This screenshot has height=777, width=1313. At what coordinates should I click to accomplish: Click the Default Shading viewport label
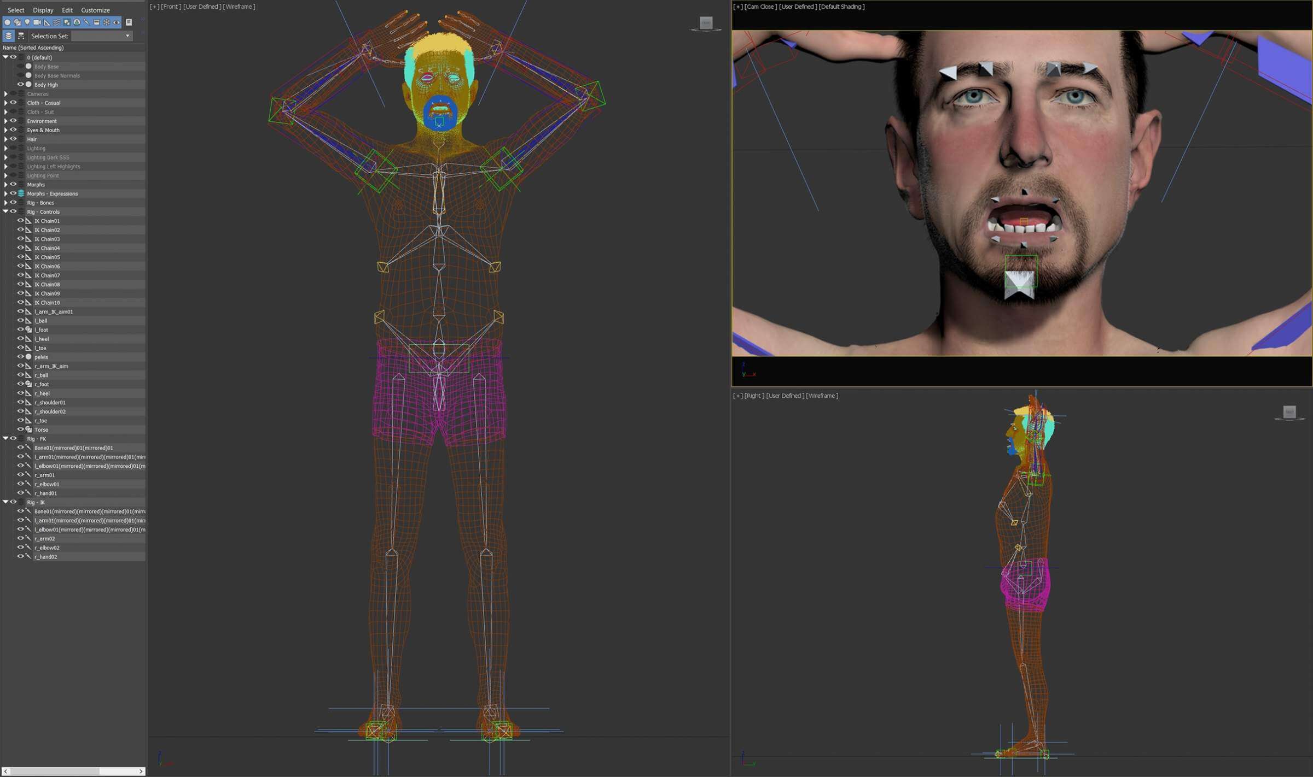841,7
